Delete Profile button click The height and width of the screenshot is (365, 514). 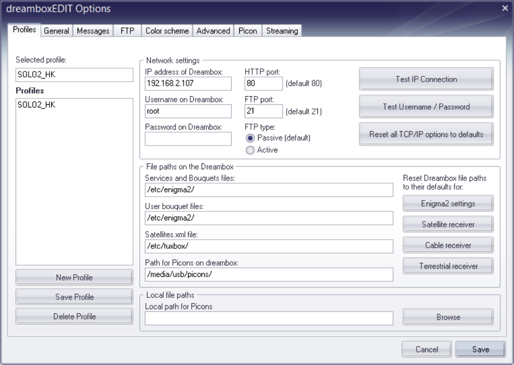point(74,316)
